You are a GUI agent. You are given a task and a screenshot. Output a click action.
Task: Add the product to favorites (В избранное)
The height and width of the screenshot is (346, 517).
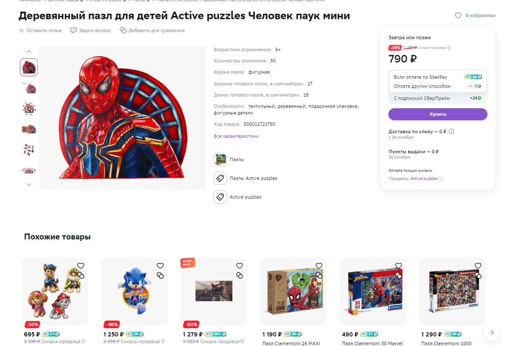(x=458, y=16)
